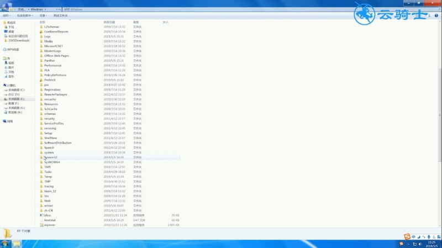
Task: Open 最近访问的位置 recent places
Action: pos(16,36)
